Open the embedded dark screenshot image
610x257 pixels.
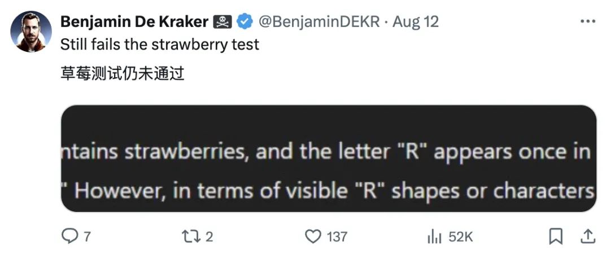[x=328, y=158]
